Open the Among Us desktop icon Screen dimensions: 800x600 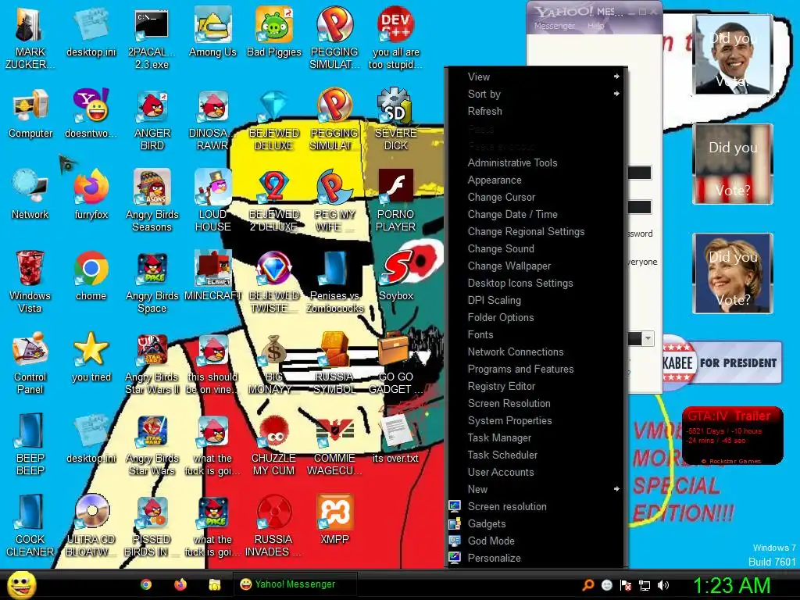(212, 31)
